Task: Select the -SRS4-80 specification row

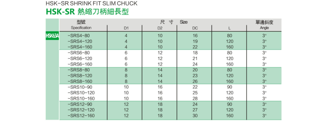Action: point(170,36)
